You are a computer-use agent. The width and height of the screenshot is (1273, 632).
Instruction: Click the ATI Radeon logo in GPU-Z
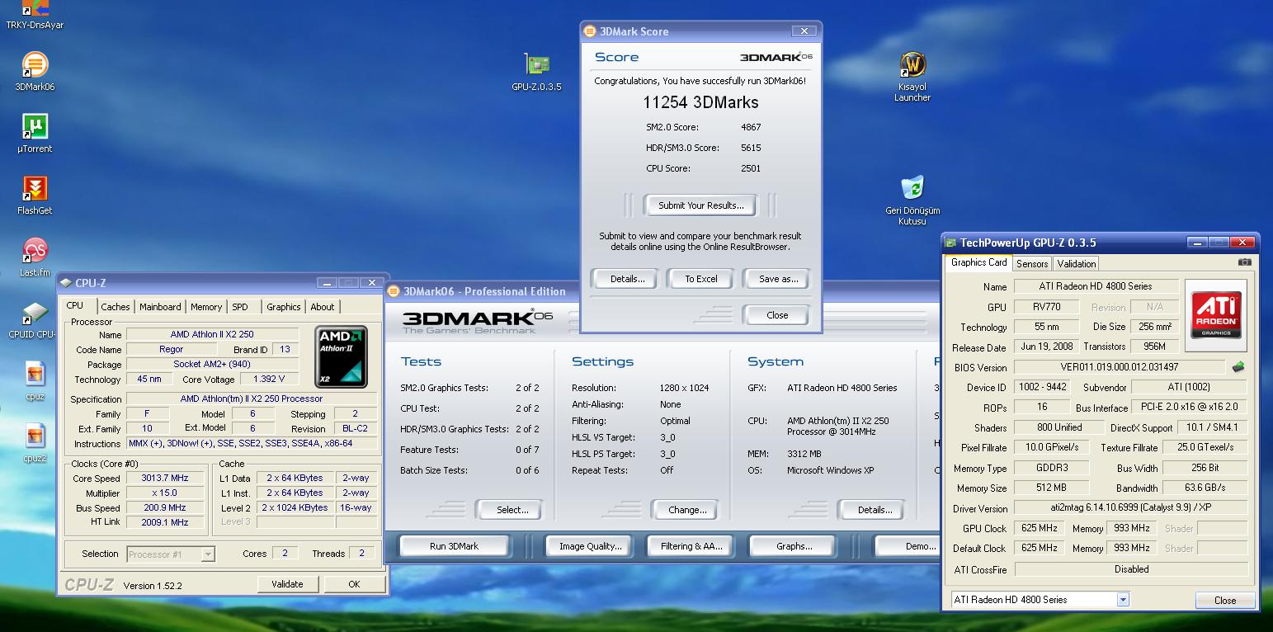coord(1216,315)
